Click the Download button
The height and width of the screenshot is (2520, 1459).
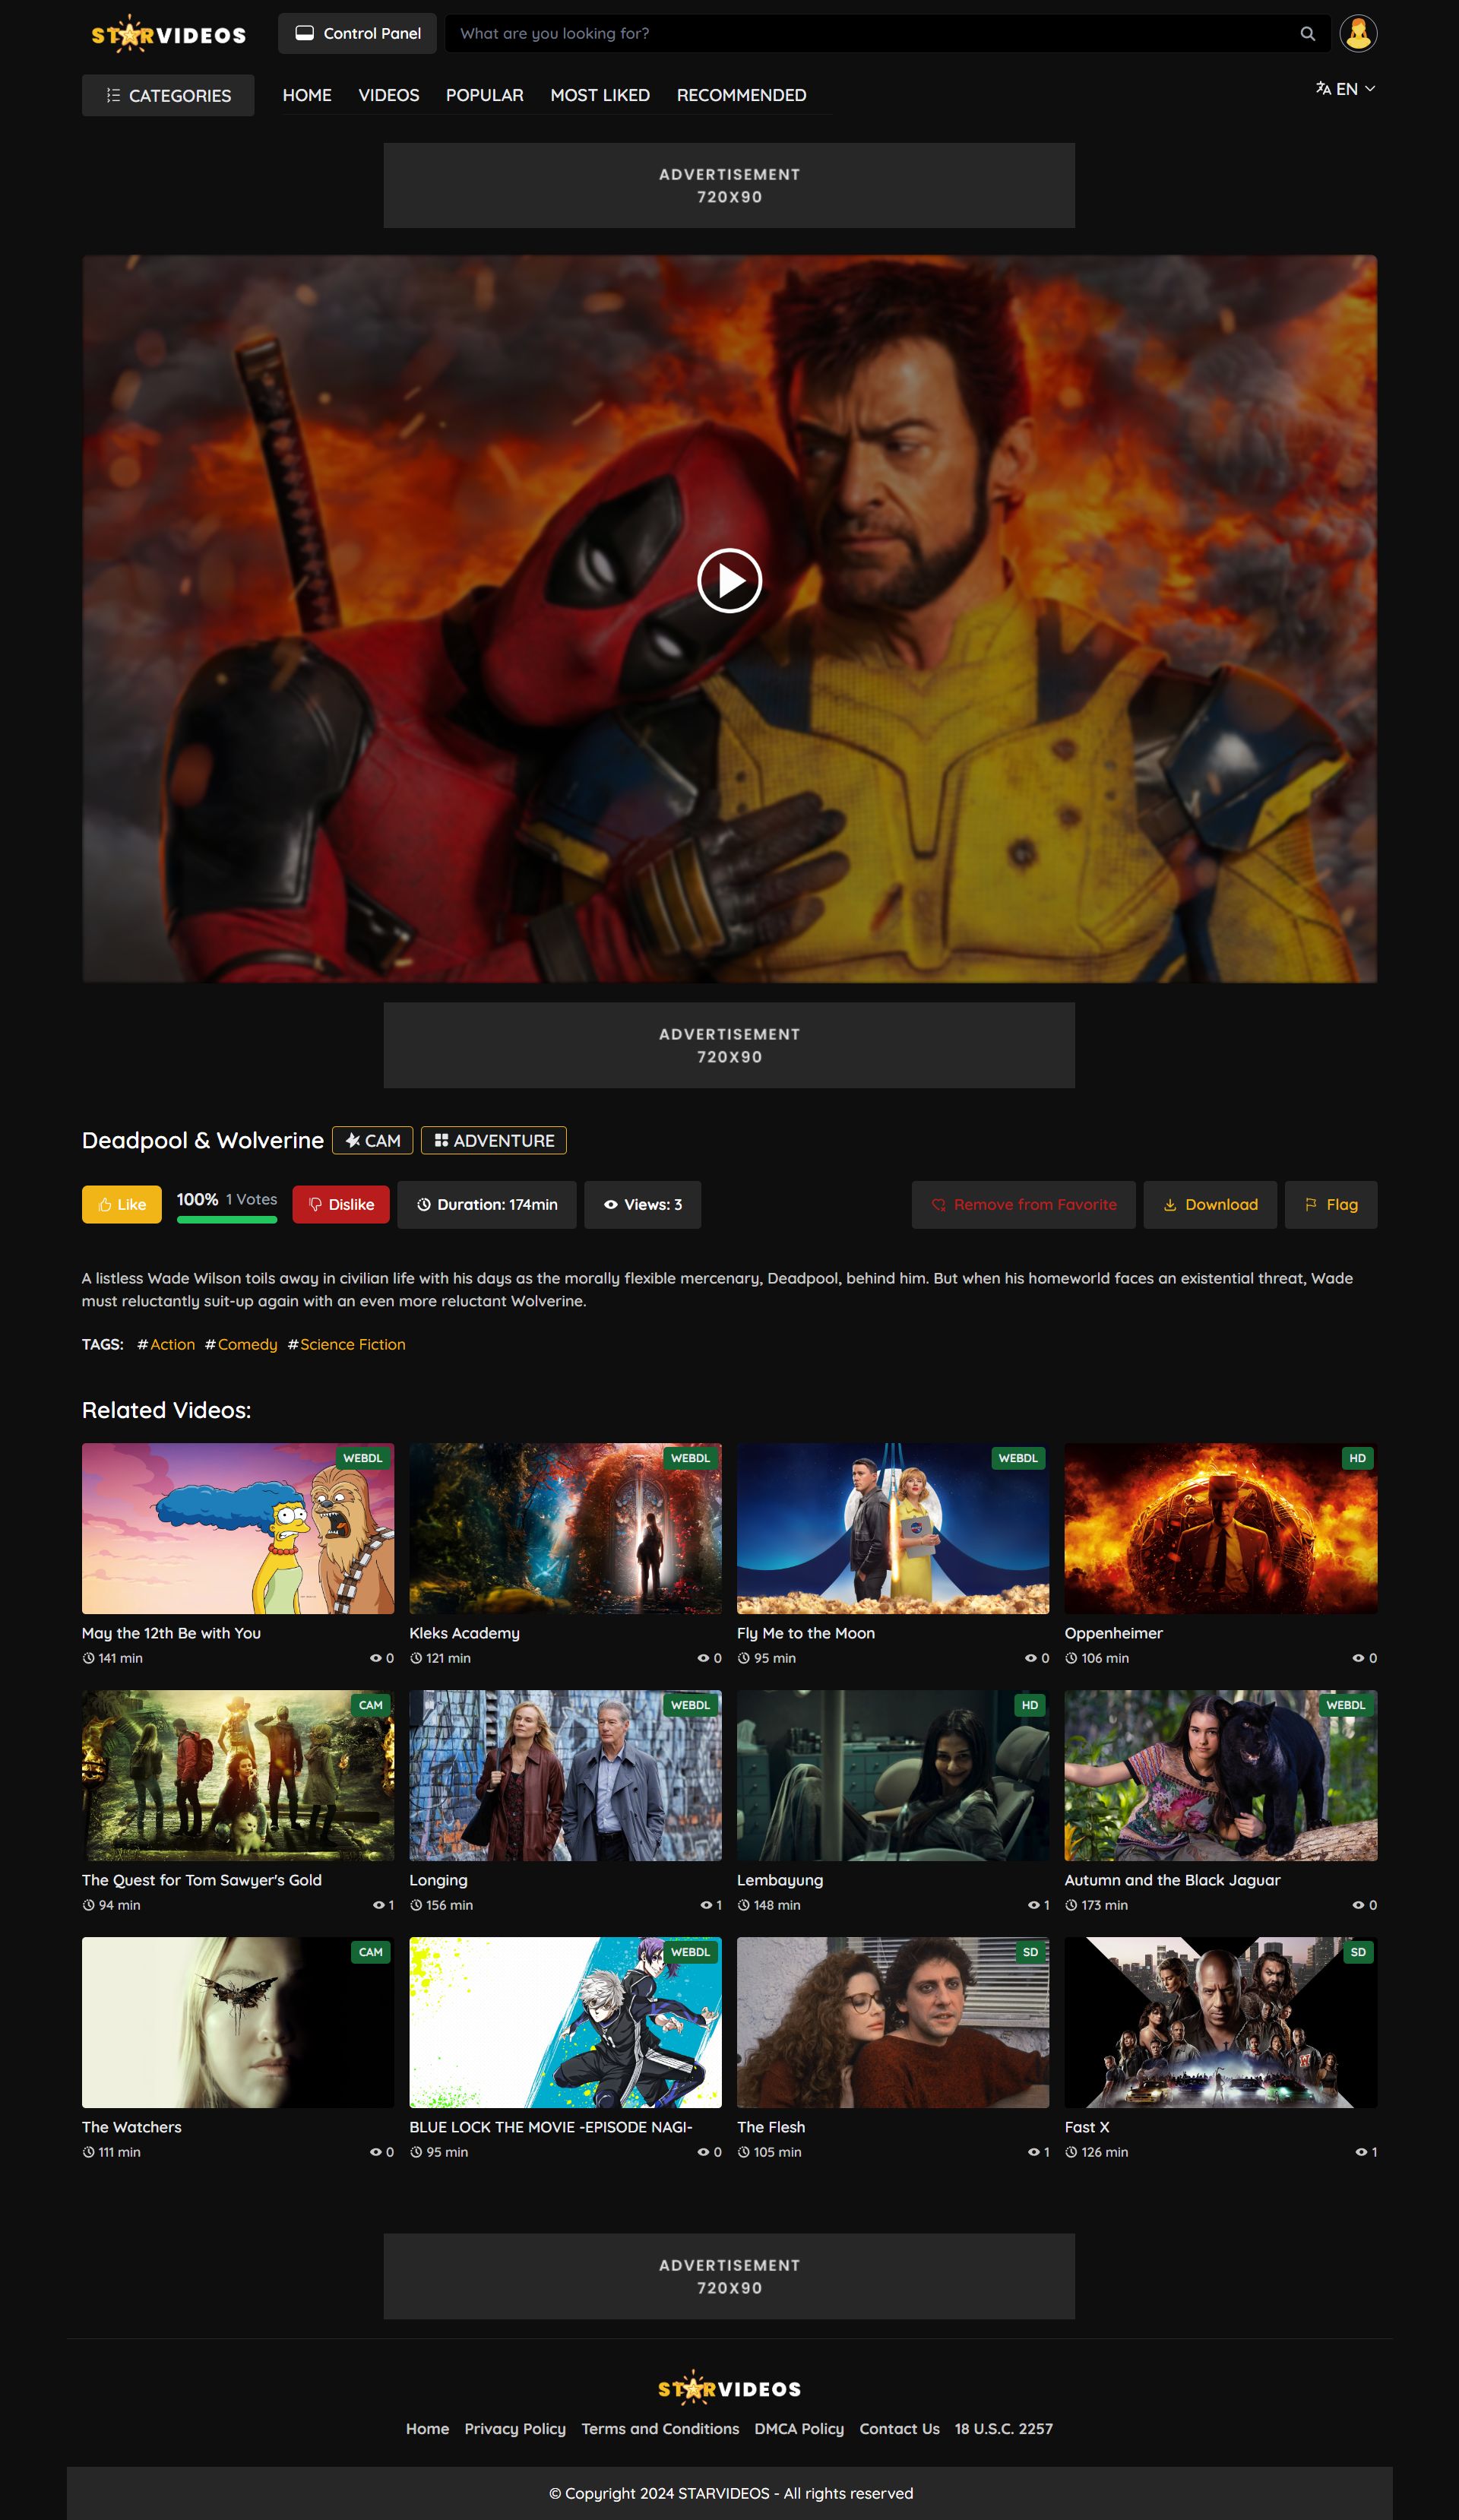pos(1210,1204)
